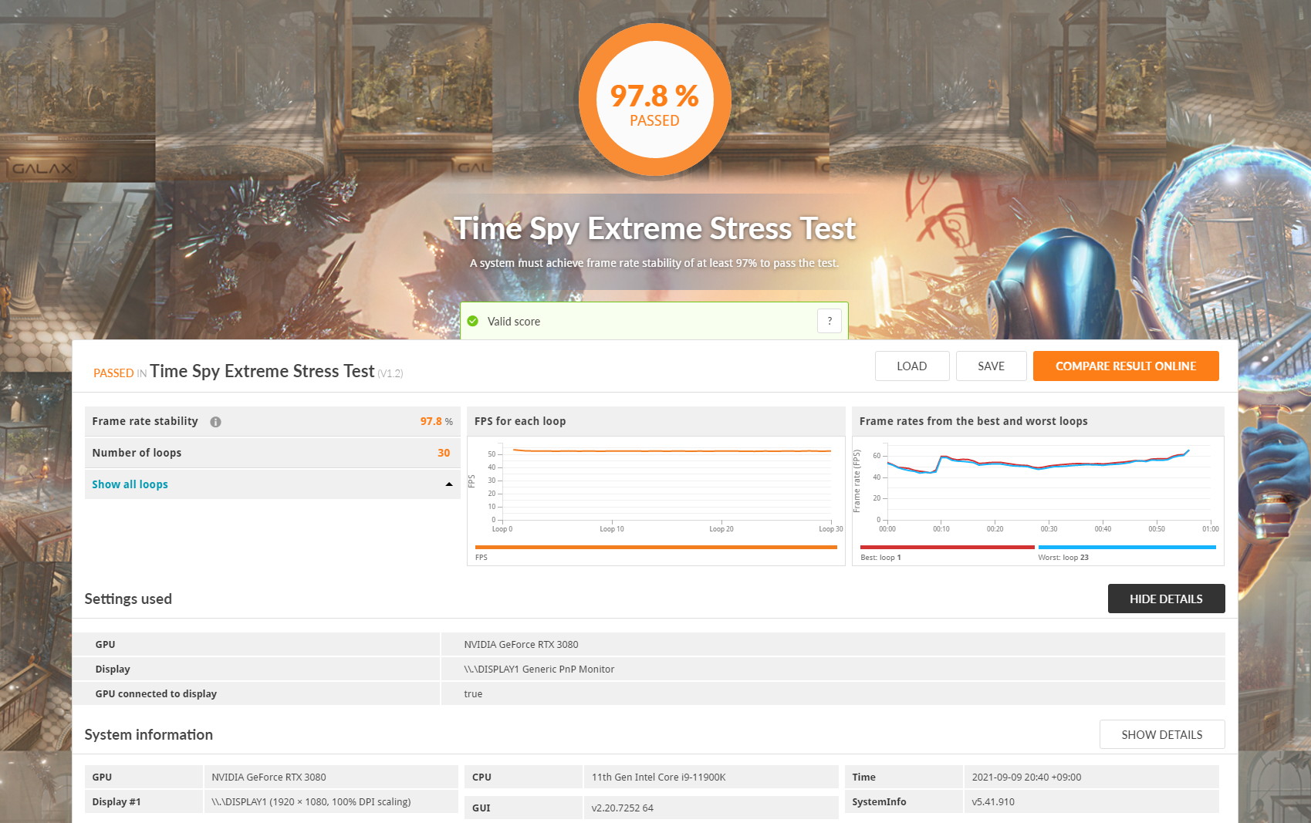Click NVIDIA GeForce RTX 3080 under System information
Screen dimensions: 1311x823
coord(269,777)
